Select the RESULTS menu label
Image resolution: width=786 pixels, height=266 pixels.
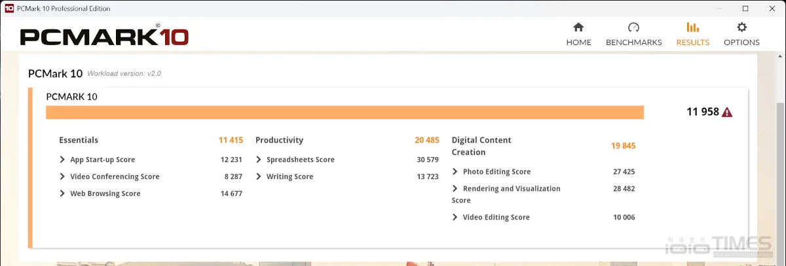click(692, 42)
